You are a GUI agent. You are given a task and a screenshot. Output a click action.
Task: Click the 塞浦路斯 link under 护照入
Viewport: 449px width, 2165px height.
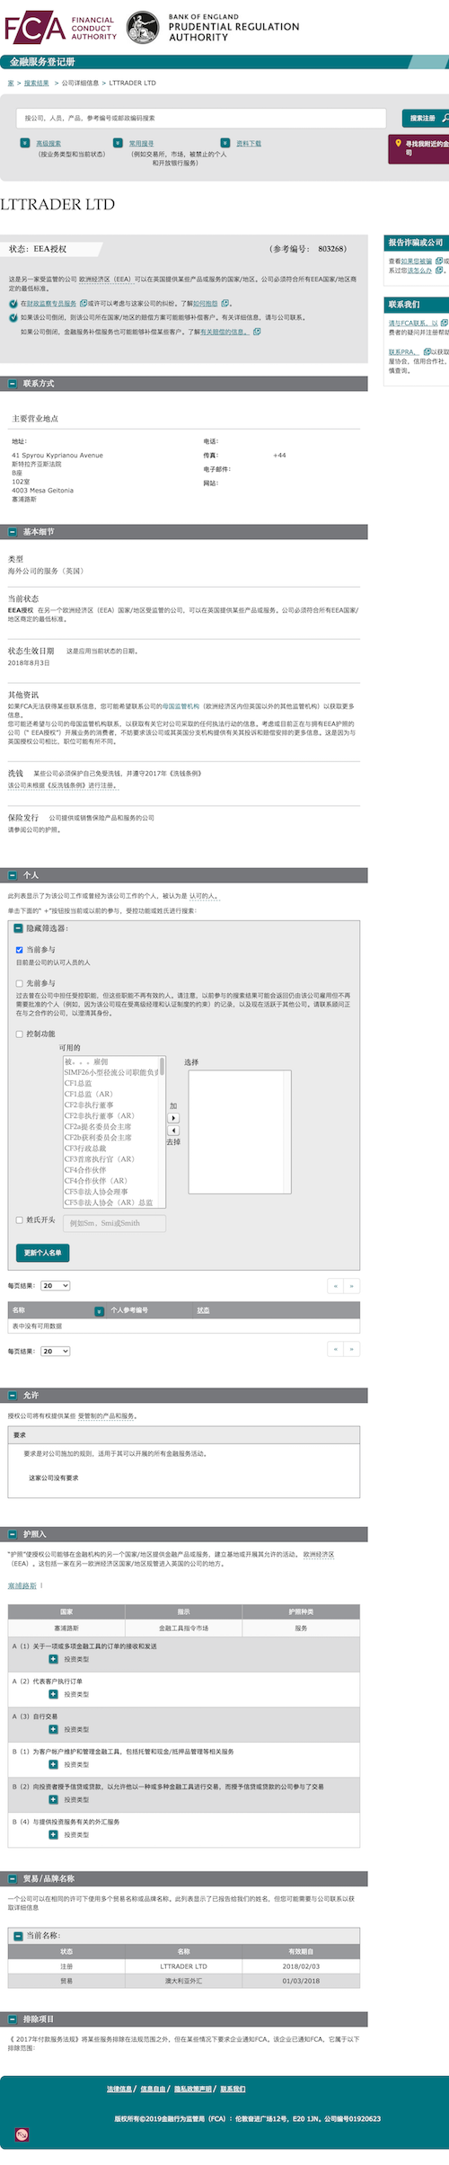coord(22,1585)
